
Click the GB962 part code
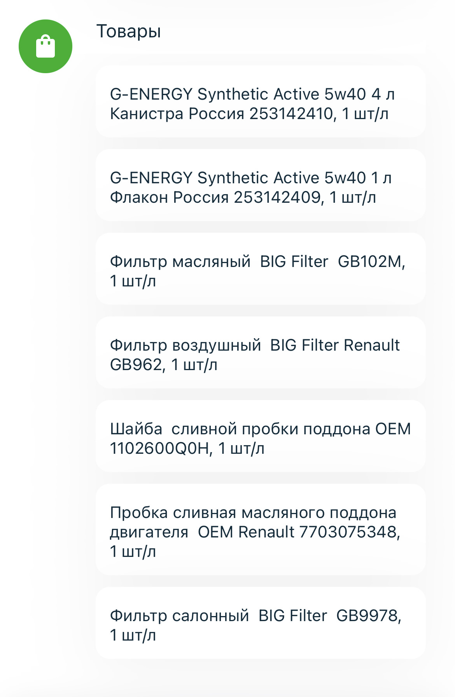point(136,365)
